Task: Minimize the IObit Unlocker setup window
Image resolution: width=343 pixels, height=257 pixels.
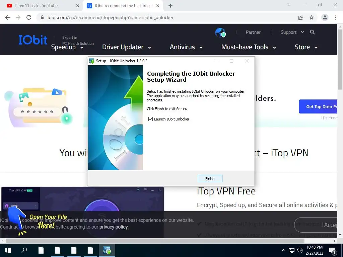Action: (x=216, y=61)
